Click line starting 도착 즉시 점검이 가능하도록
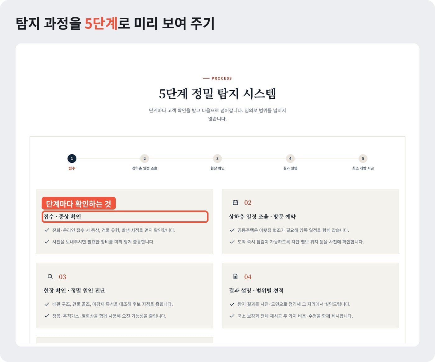 click(301, 242)
